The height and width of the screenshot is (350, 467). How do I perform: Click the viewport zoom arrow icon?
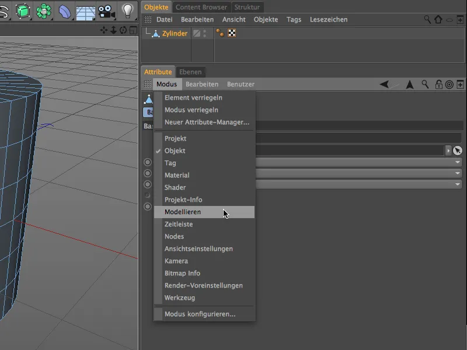113,30
